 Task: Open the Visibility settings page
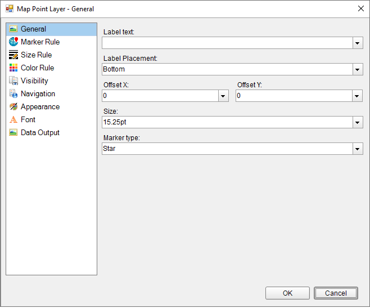coord(34,81)
